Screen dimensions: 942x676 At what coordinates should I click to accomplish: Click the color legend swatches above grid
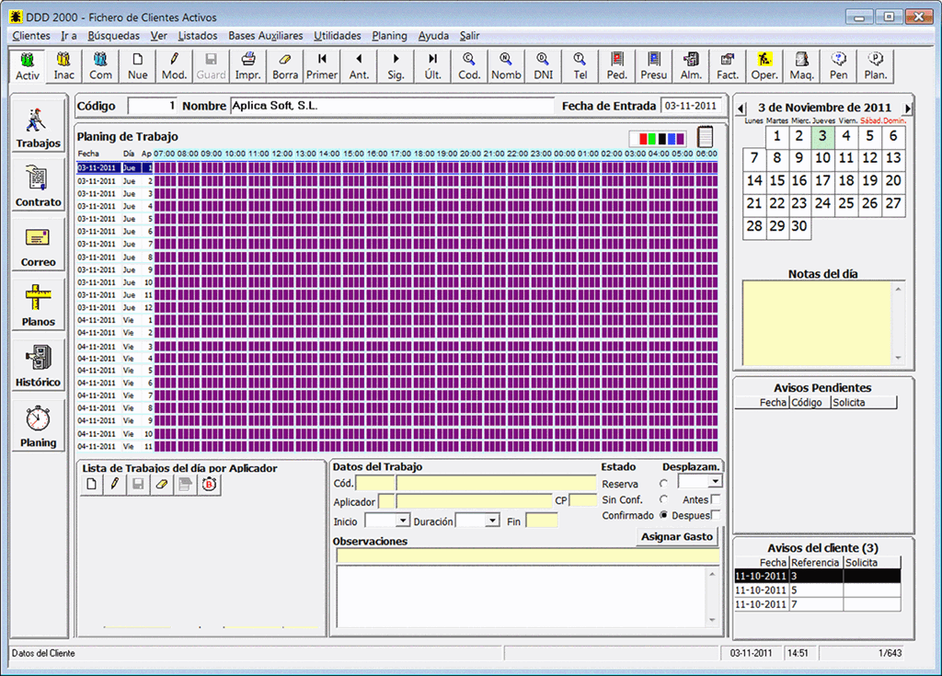(x=658, y=138)
